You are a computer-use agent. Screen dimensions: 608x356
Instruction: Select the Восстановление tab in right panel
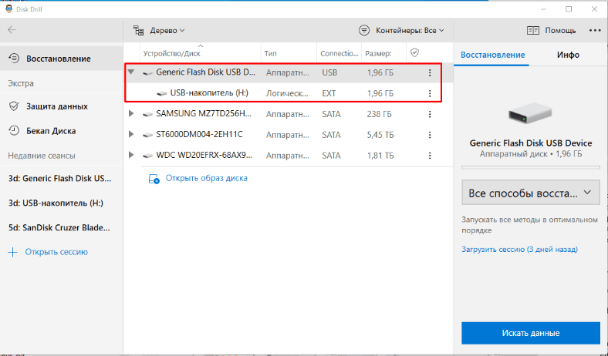coord(492,55)
